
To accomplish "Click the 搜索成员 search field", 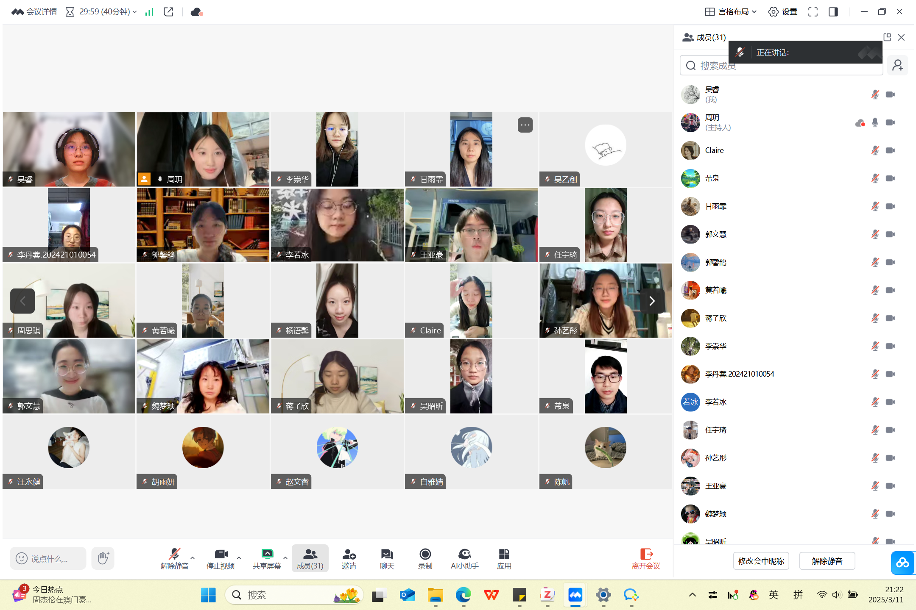I will tap(781, 65).
